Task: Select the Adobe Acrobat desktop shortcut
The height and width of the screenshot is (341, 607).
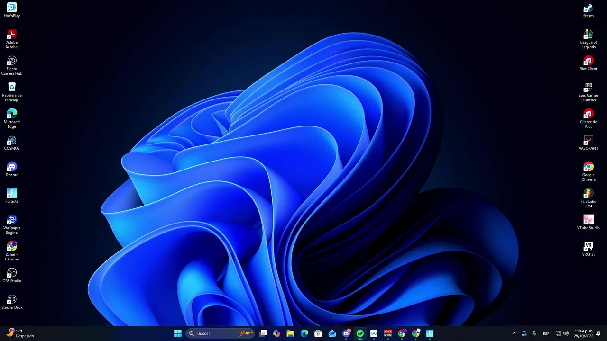Action: [x=12, y=39]
